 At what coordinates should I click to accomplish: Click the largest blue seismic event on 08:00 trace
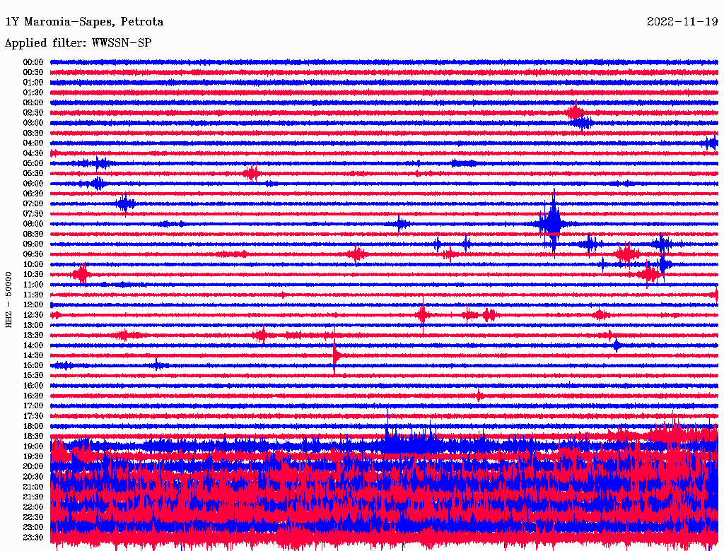point(553,223)
